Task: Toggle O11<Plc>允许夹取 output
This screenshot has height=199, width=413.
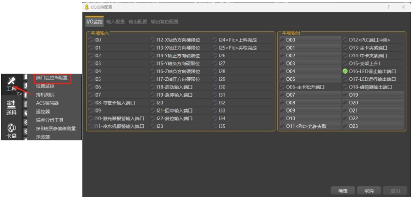Action: pyautogui.click(x=310, y=126)
